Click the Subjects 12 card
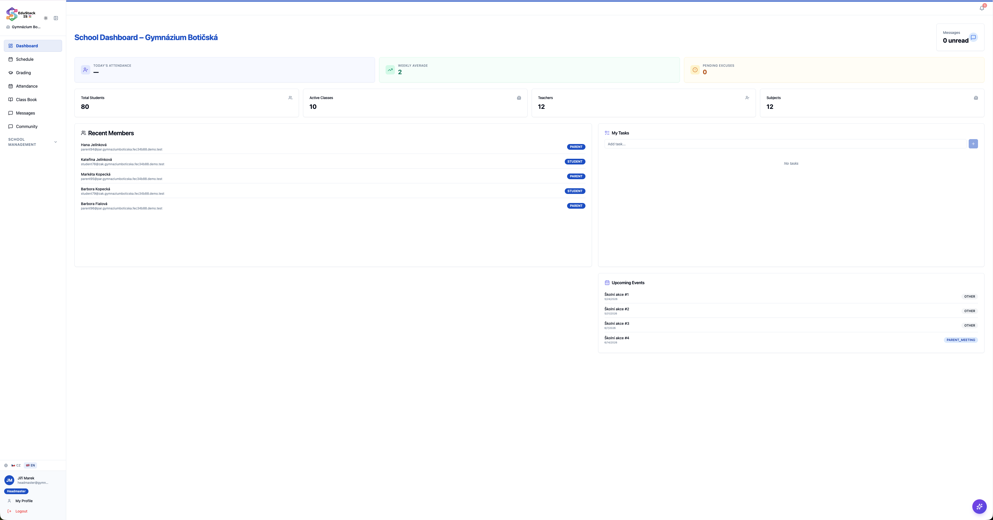This screenshot has width=993, height=520. click(x=872, y=103)
